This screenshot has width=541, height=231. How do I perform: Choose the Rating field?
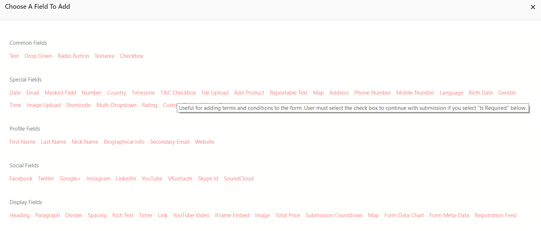pyautogui.click(x=150, y=105)
